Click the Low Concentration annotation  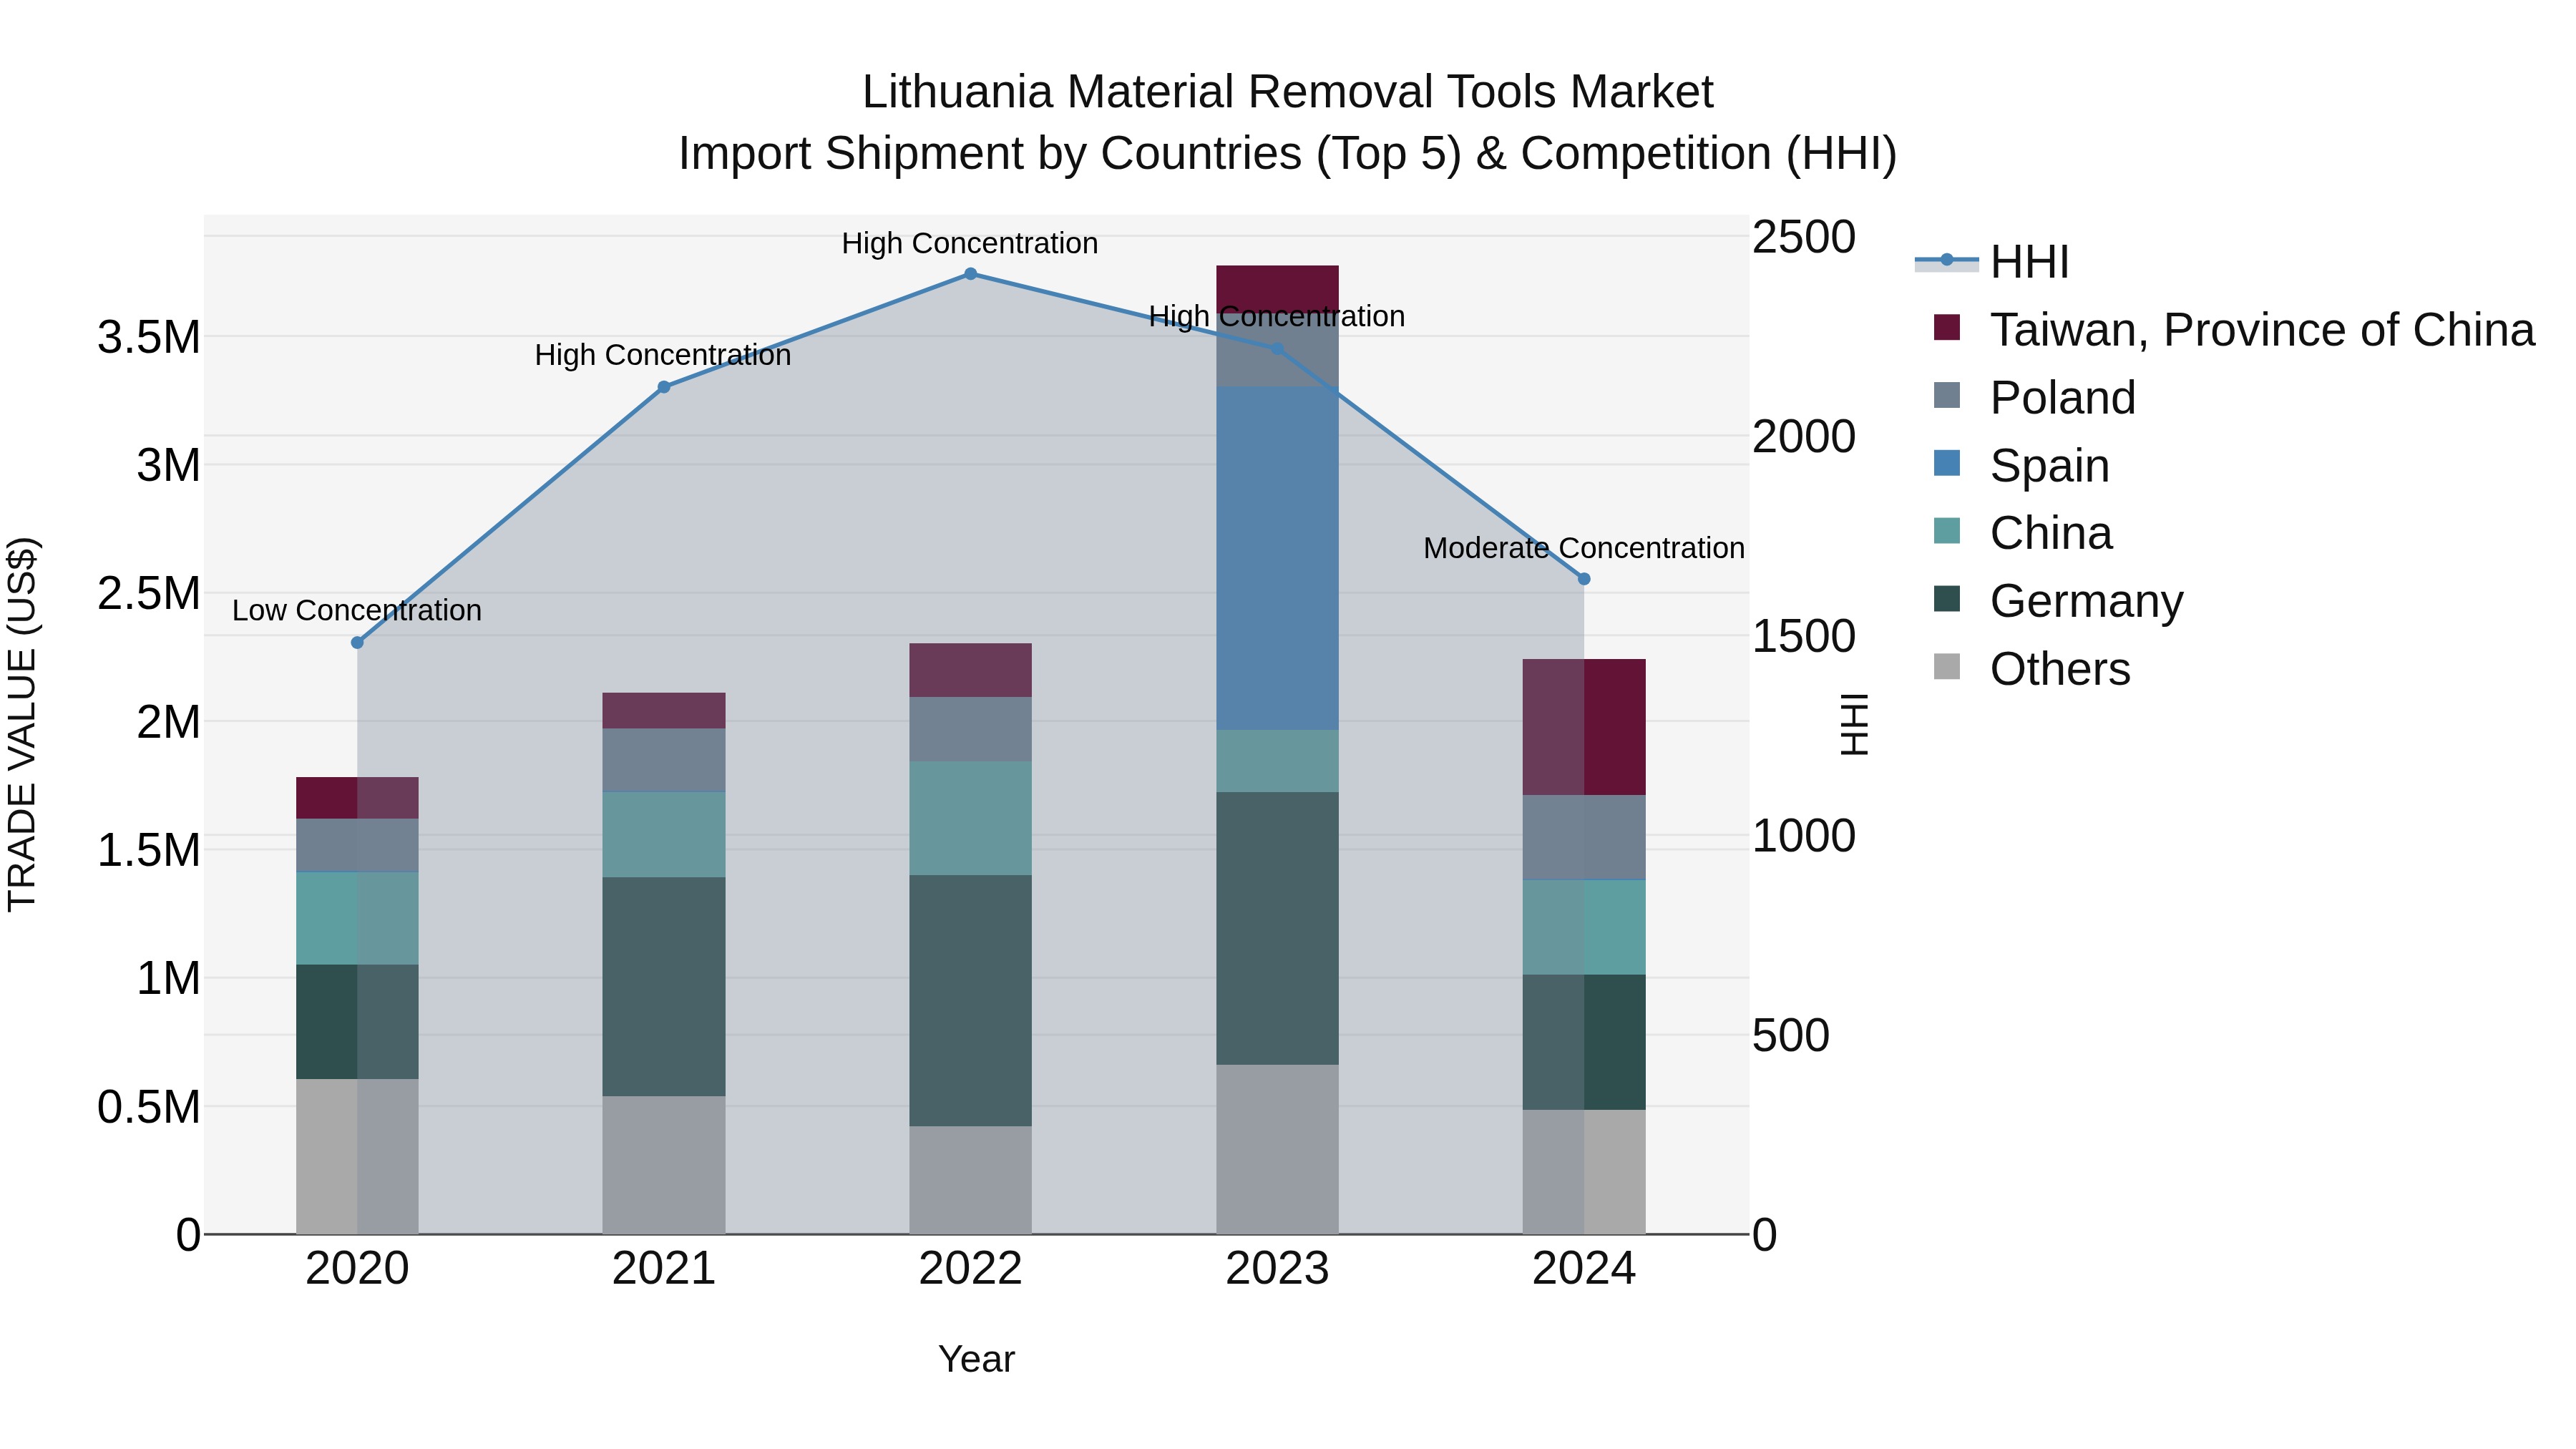coord(357,610)
